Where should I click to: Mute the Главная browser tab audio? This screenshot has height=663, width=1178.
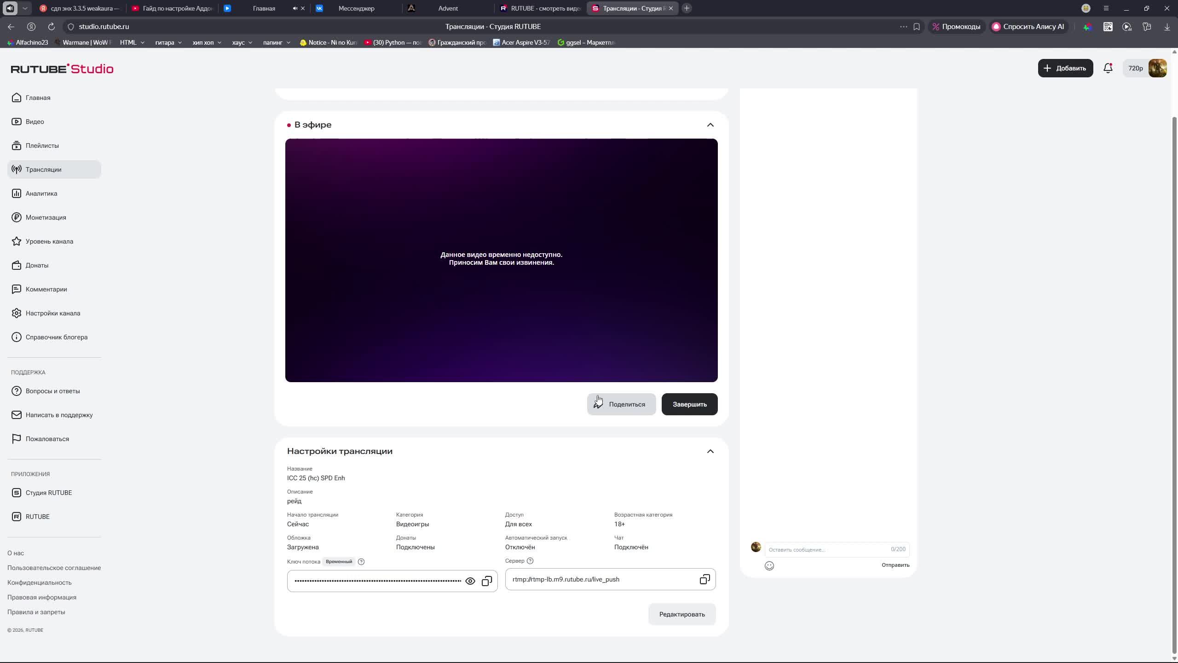[295, 8]
